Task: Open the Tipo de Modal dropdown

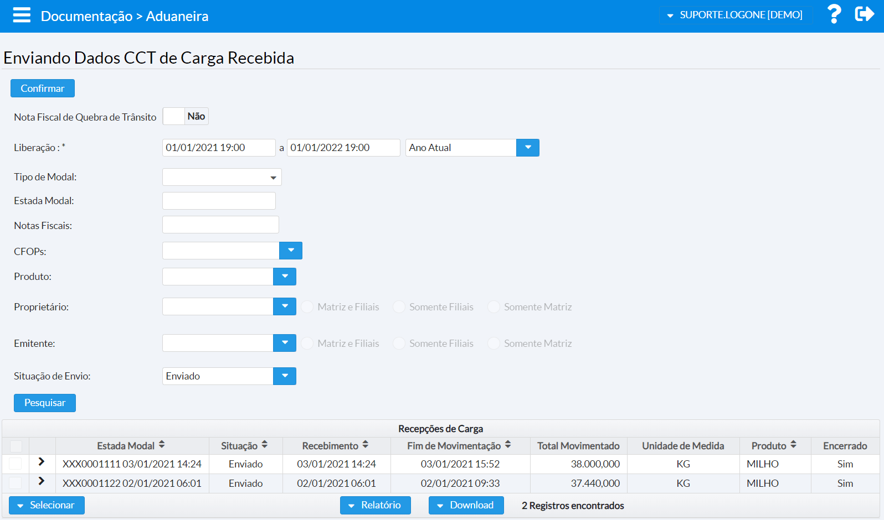Action: tap(222, 177)
